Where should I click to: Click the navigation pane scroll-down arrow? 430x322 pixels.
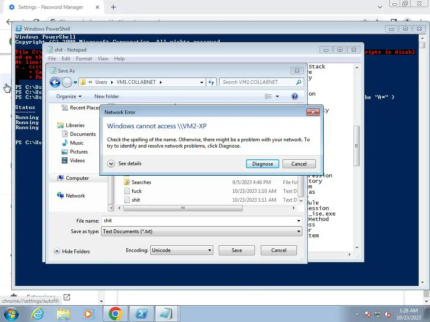[111, 208]
